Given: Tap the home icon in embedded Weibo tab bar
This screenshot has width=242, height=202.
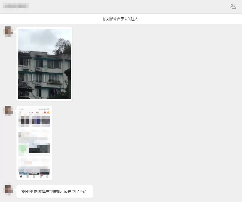Looking at the screenshot, I should (21, 176).
